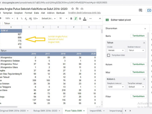This screenshot has height=114, width=152.
Task: Open the Urutan Menaik dropdown
Action: (116, 50)
